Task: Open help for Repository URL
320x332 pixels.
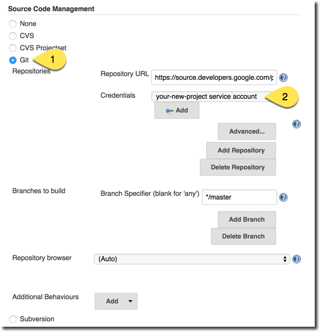Action: (284, 78)
